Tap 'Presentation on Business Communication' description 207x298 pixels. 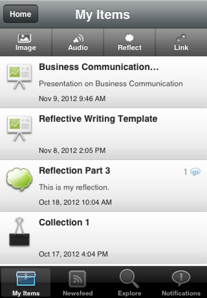click(111, 84)
